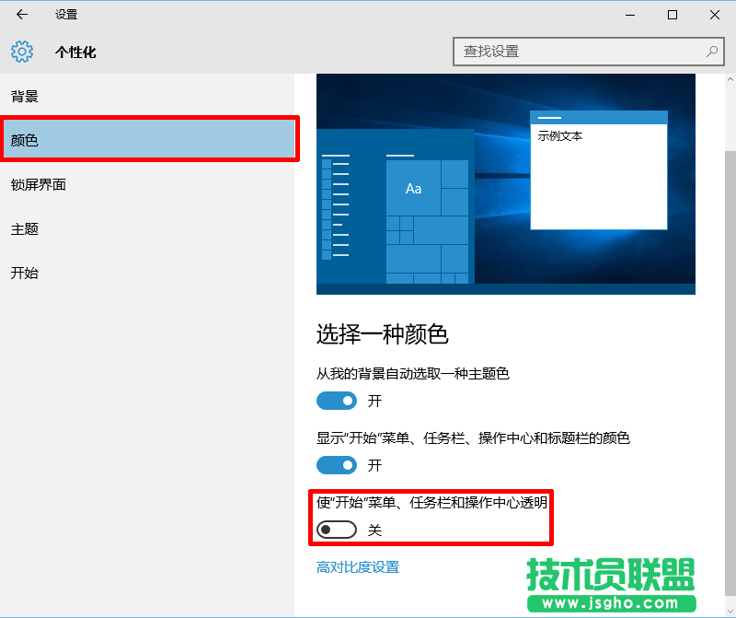736x618 pixels.
Task: Turn off the 显示开始菜单颜色 toggle
Action: [337, 465]
